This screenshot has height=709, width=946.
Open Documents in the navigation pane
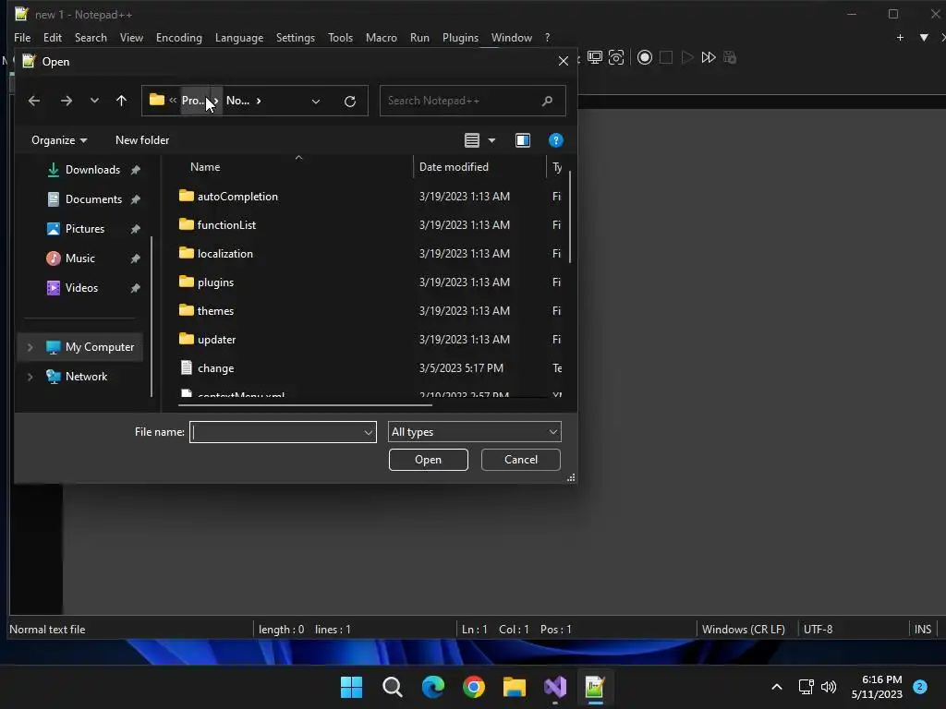coord(93,199)
